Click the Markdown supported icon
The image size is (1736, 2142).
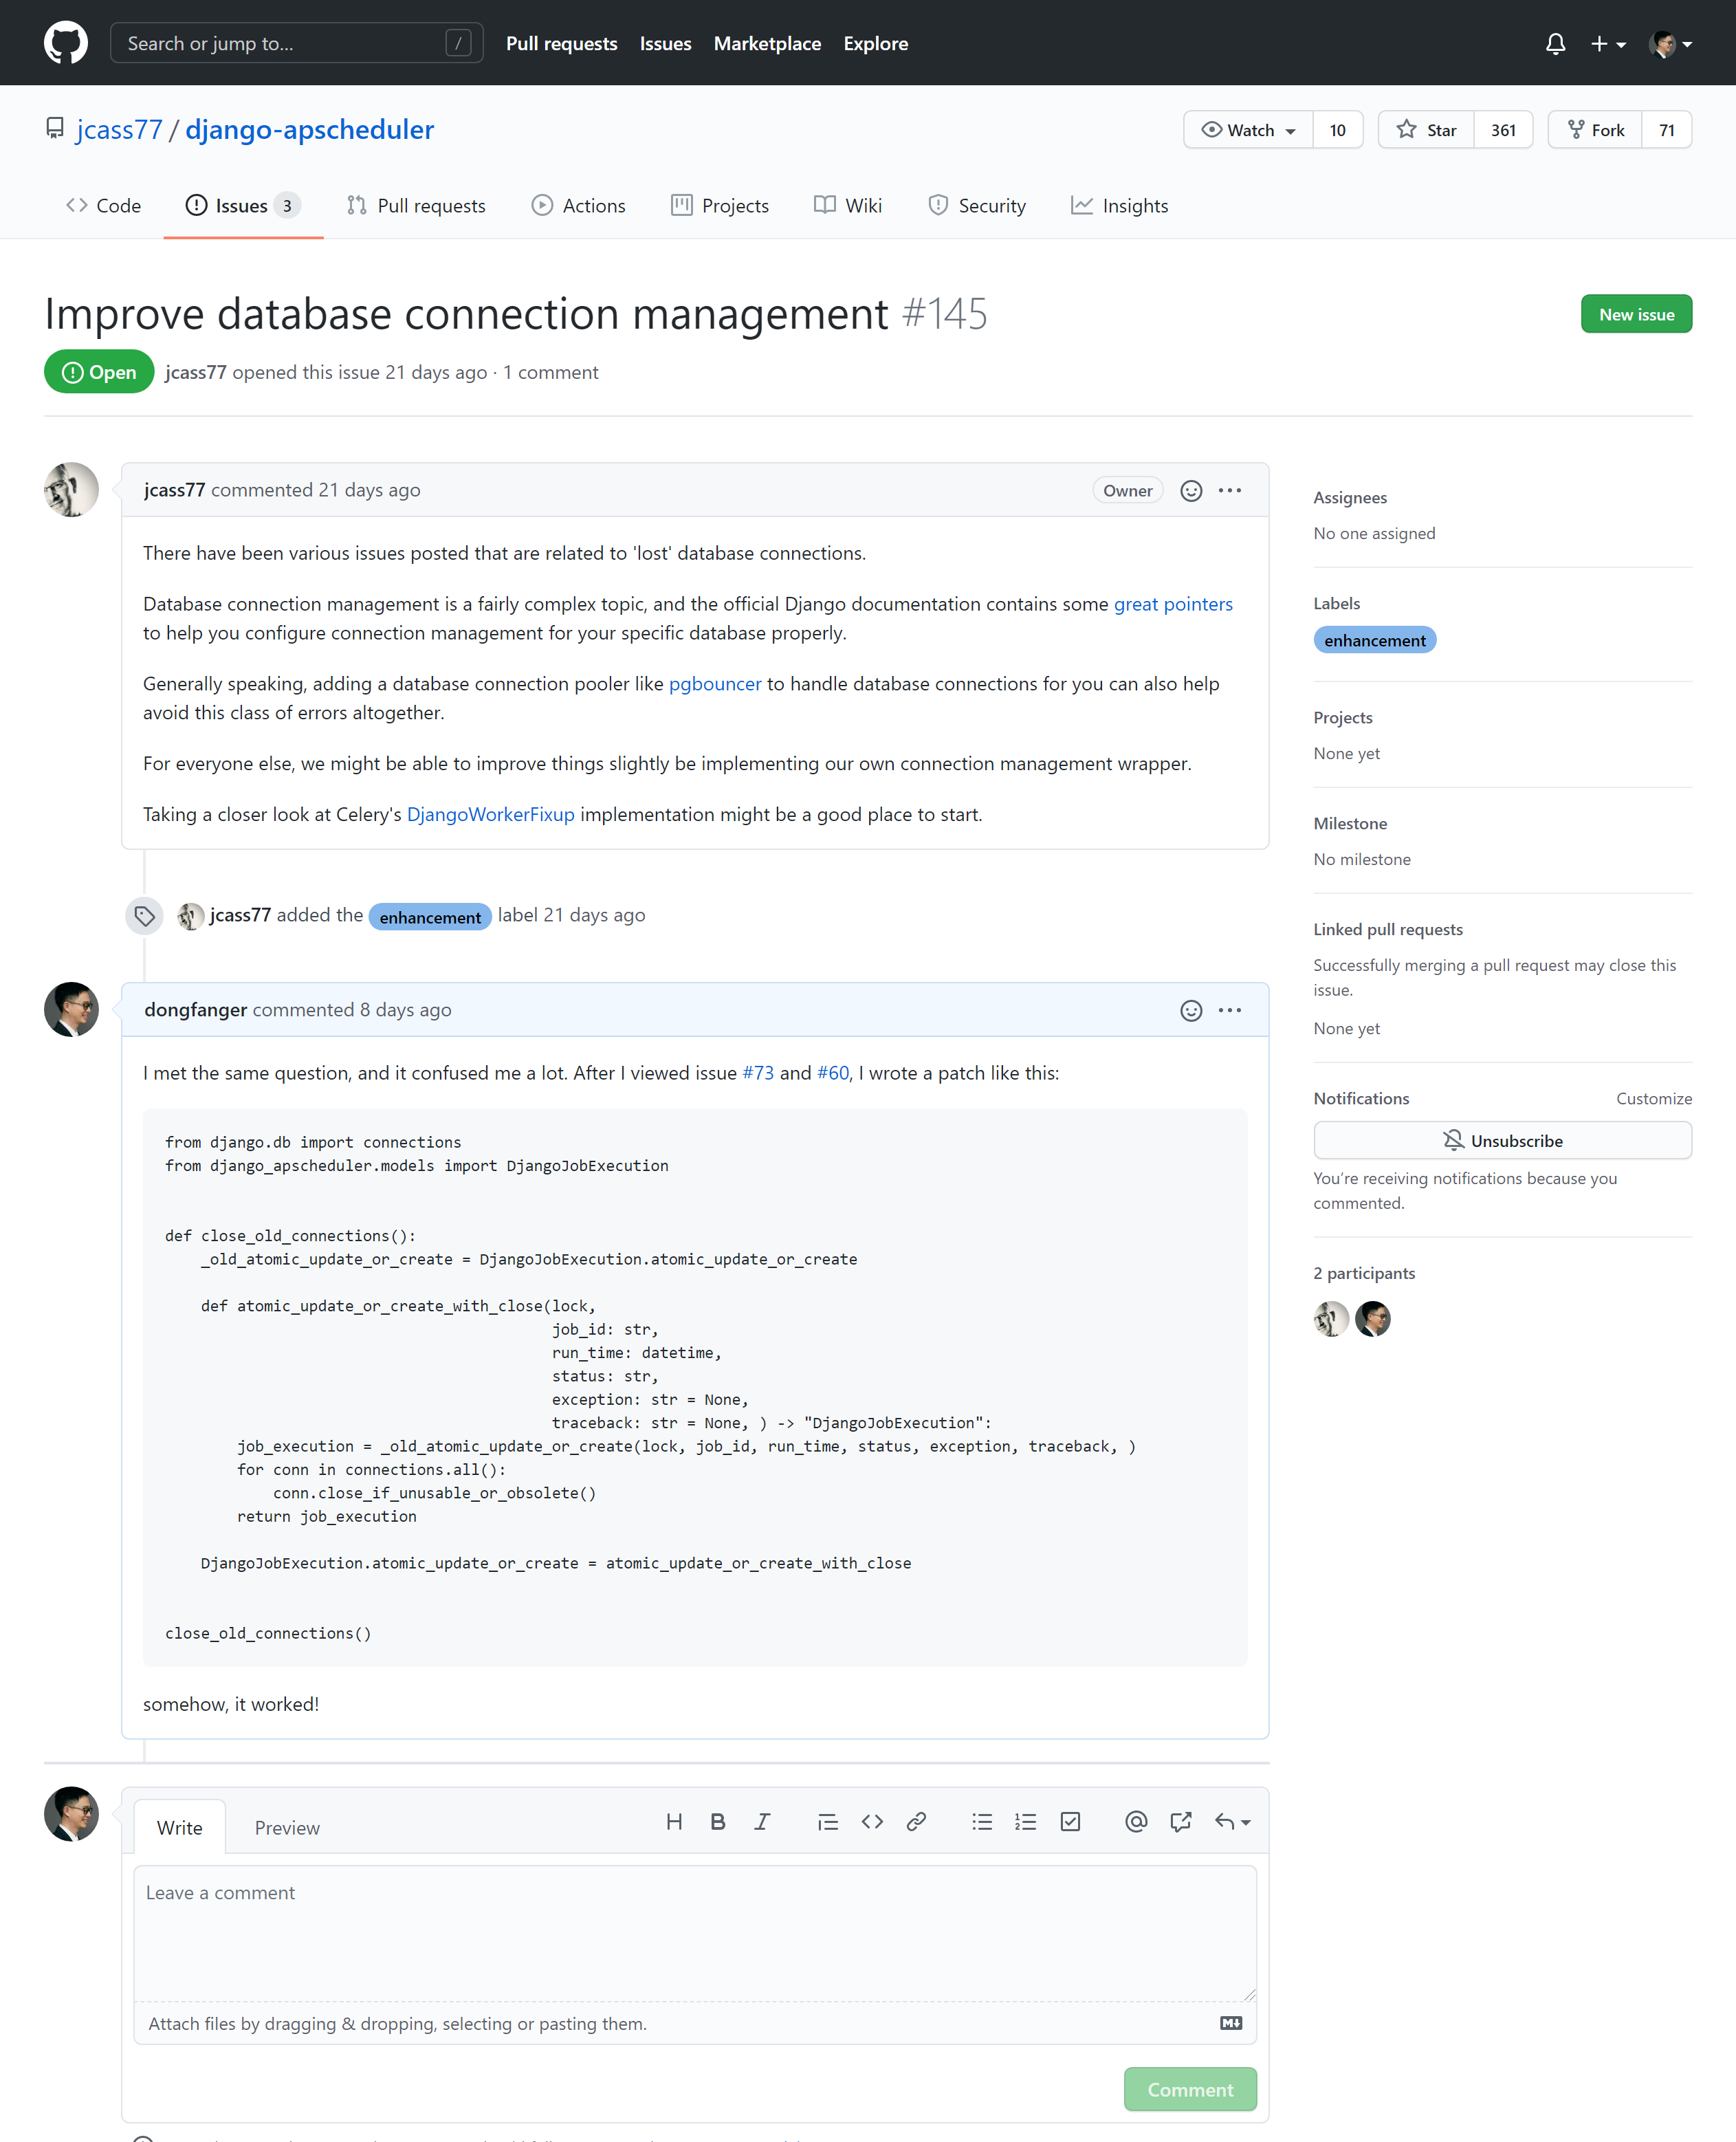[1231, 2023]
